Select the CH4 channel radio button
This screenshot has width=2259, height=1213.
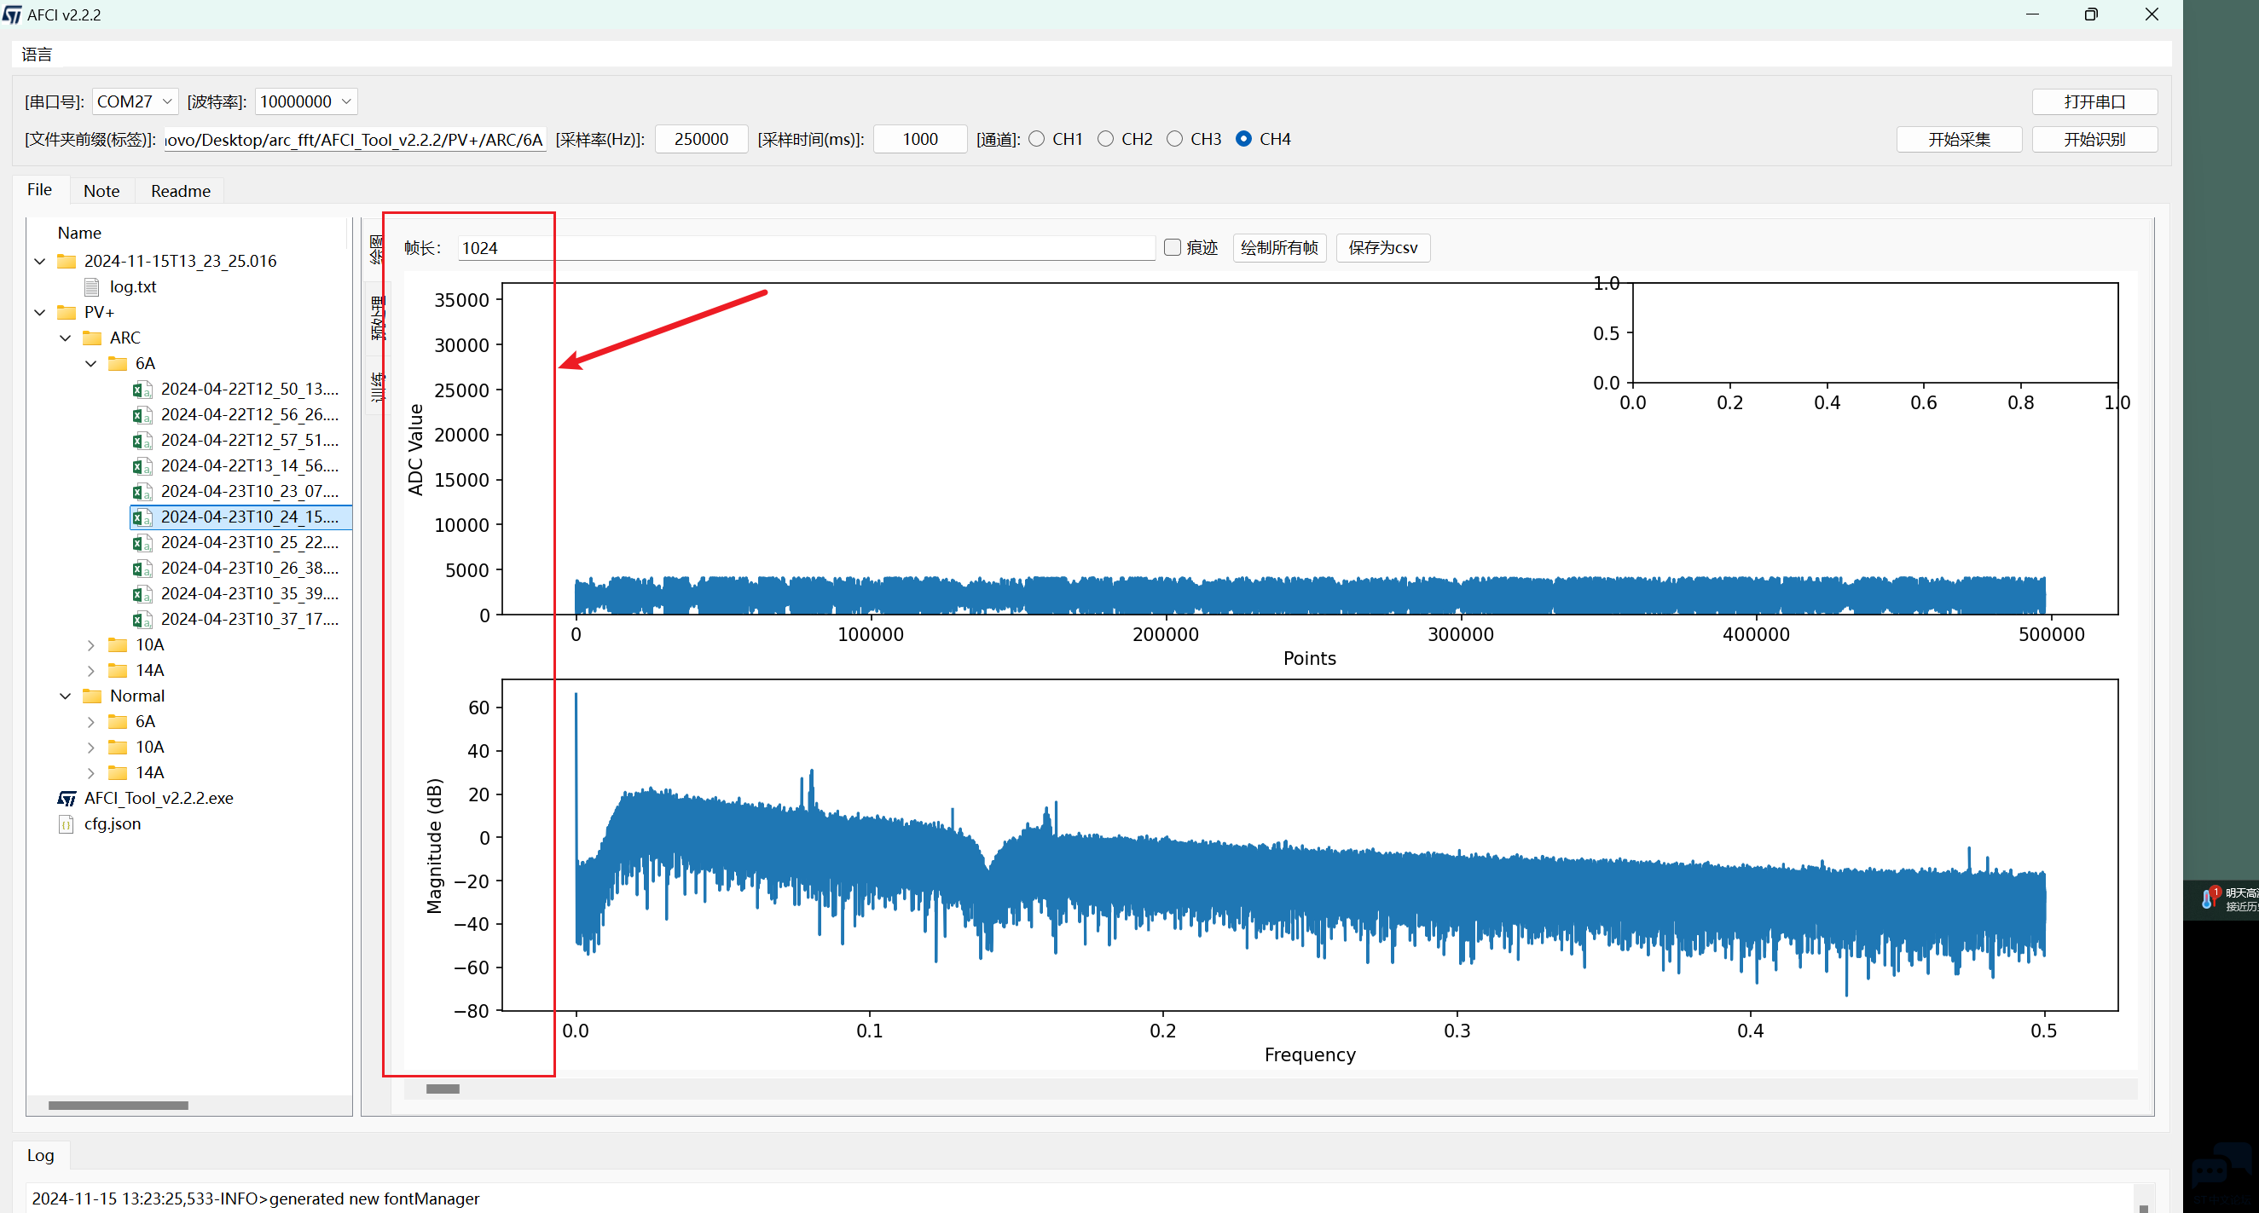[1243, 138]
